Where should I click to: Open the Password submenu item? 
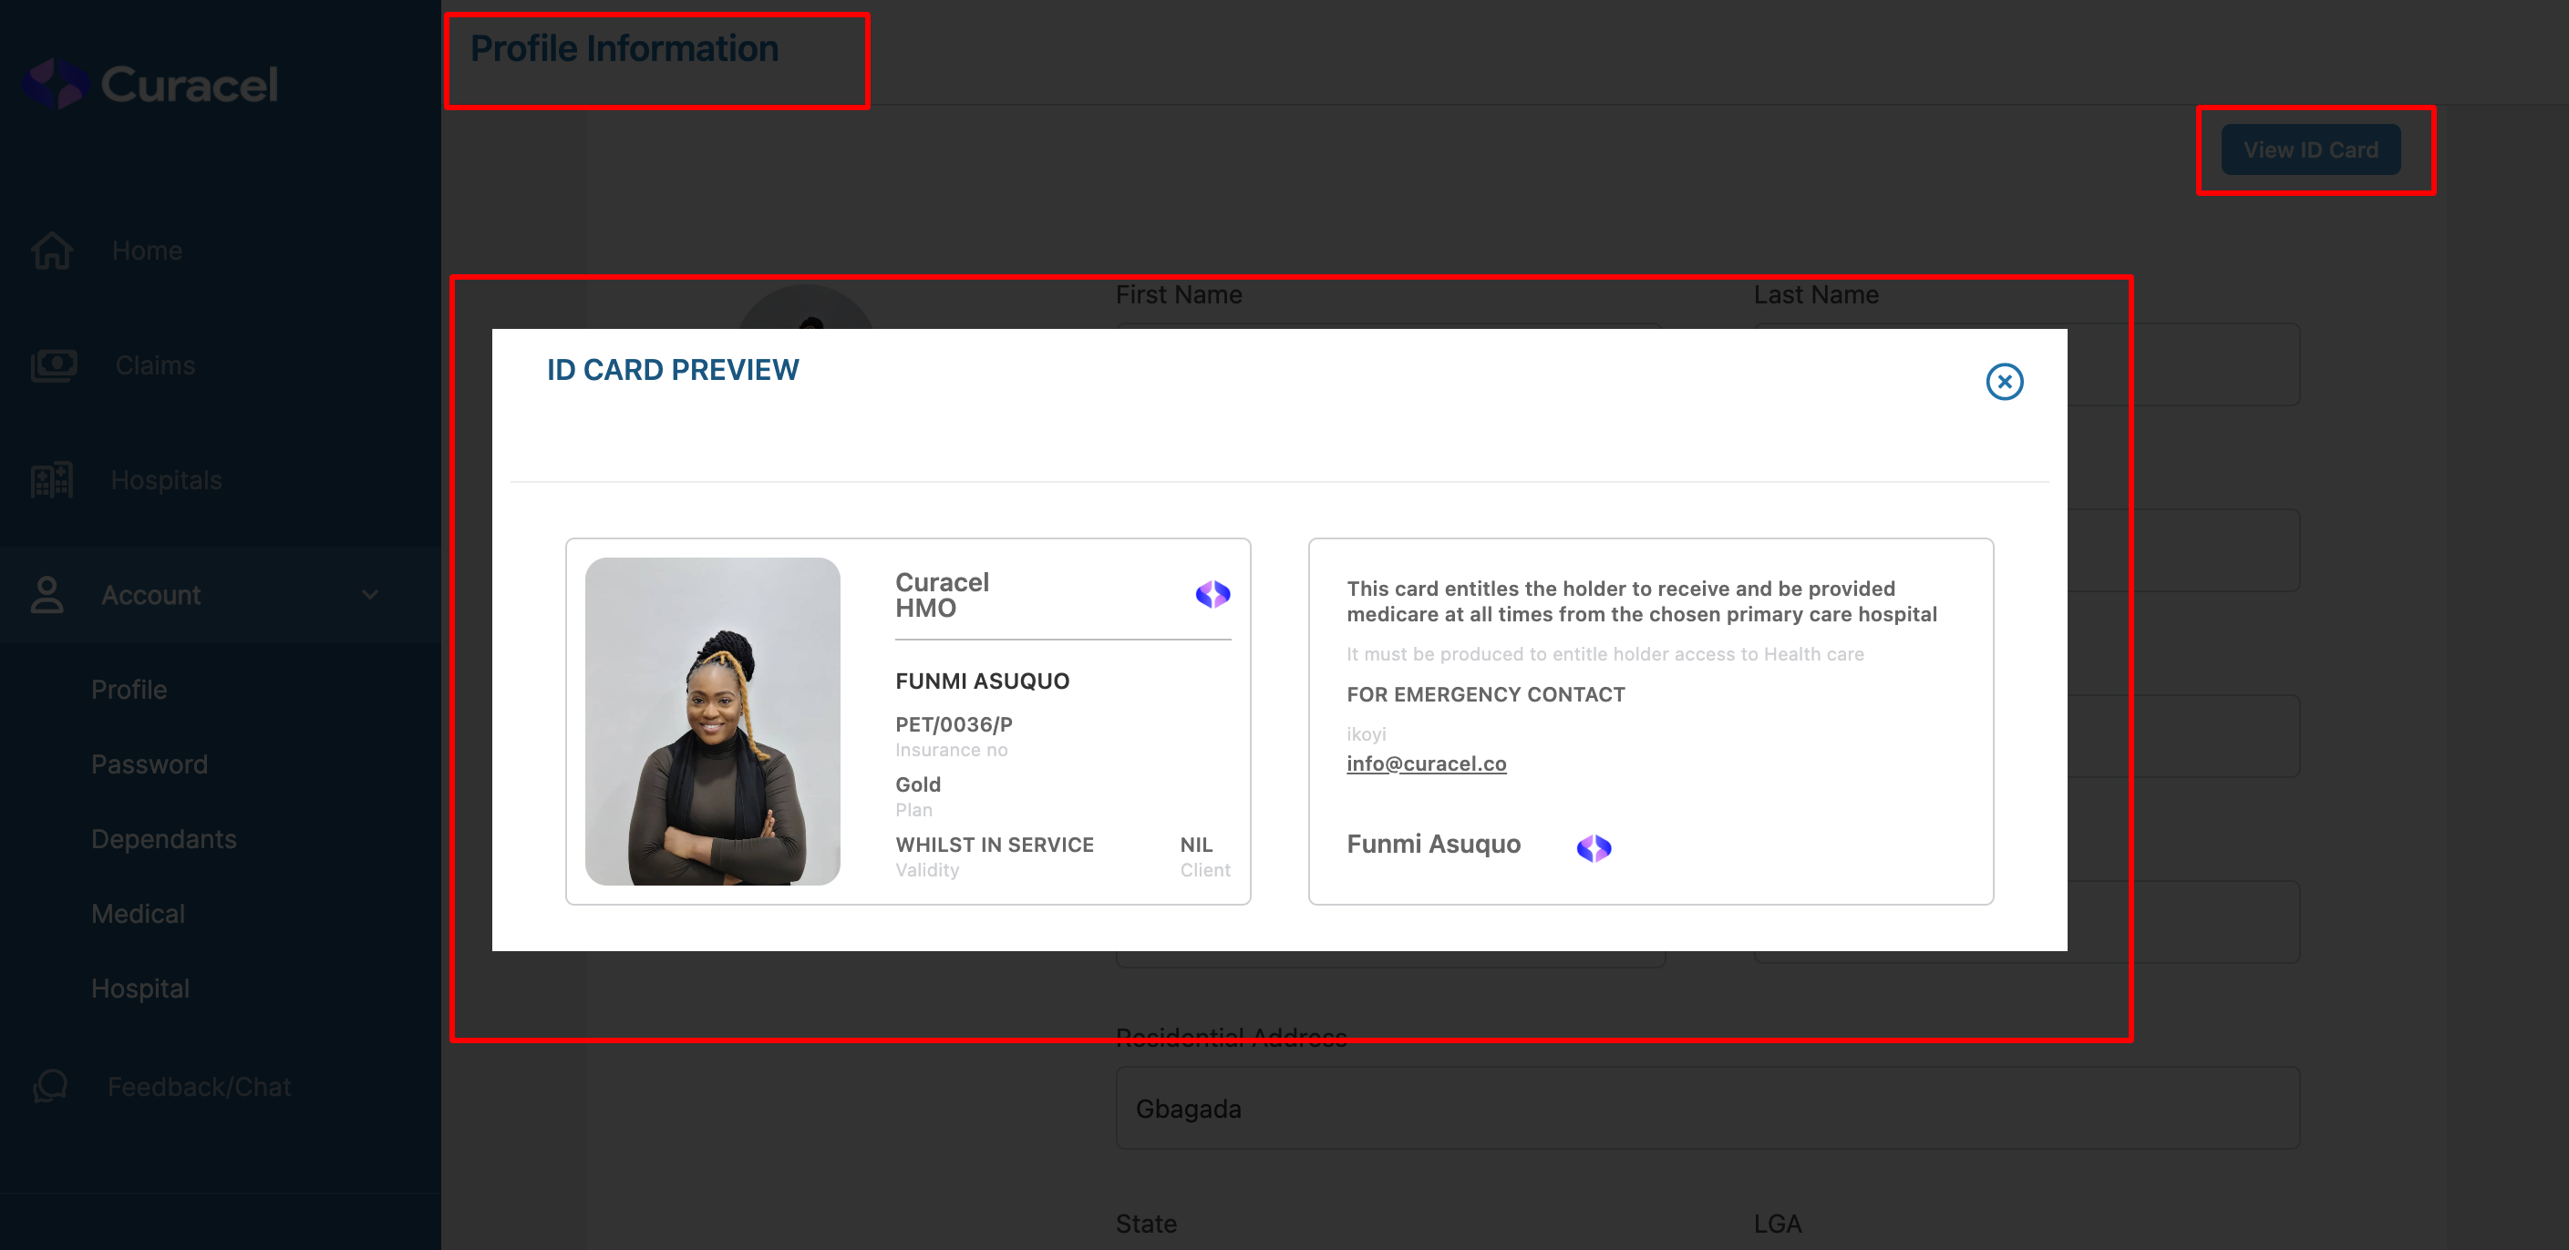150,764
